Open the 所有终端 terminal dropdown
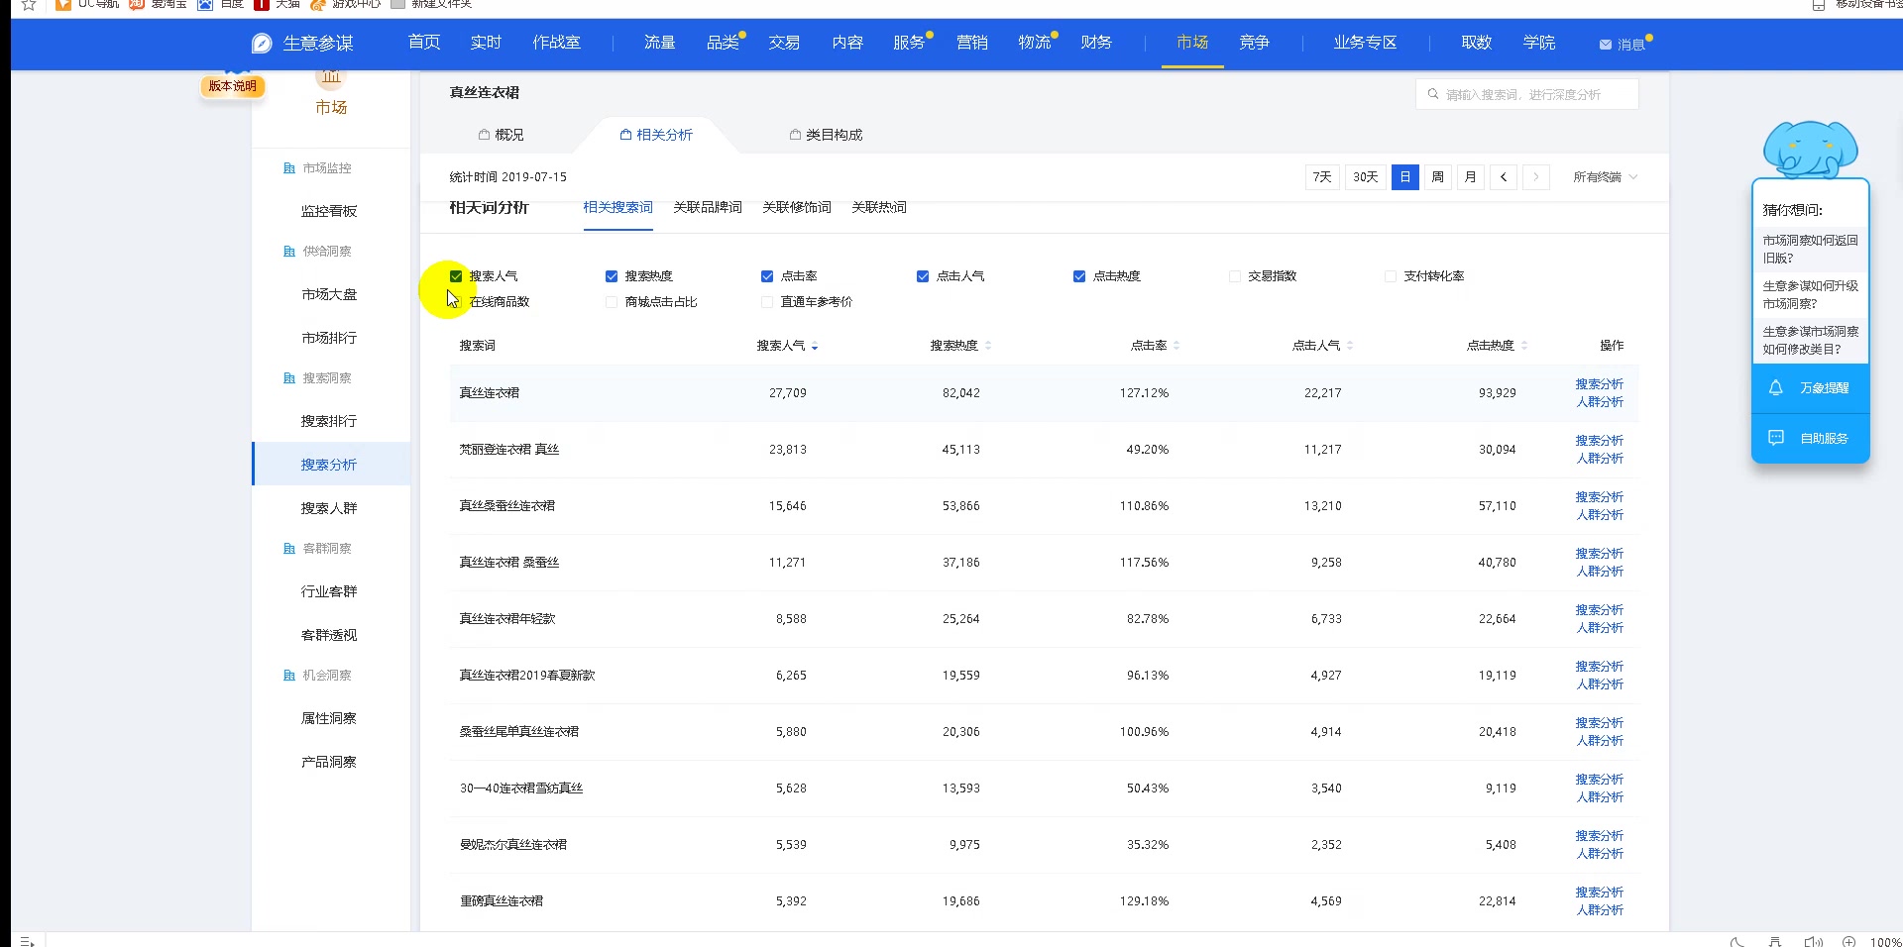 coord(1604,177)
